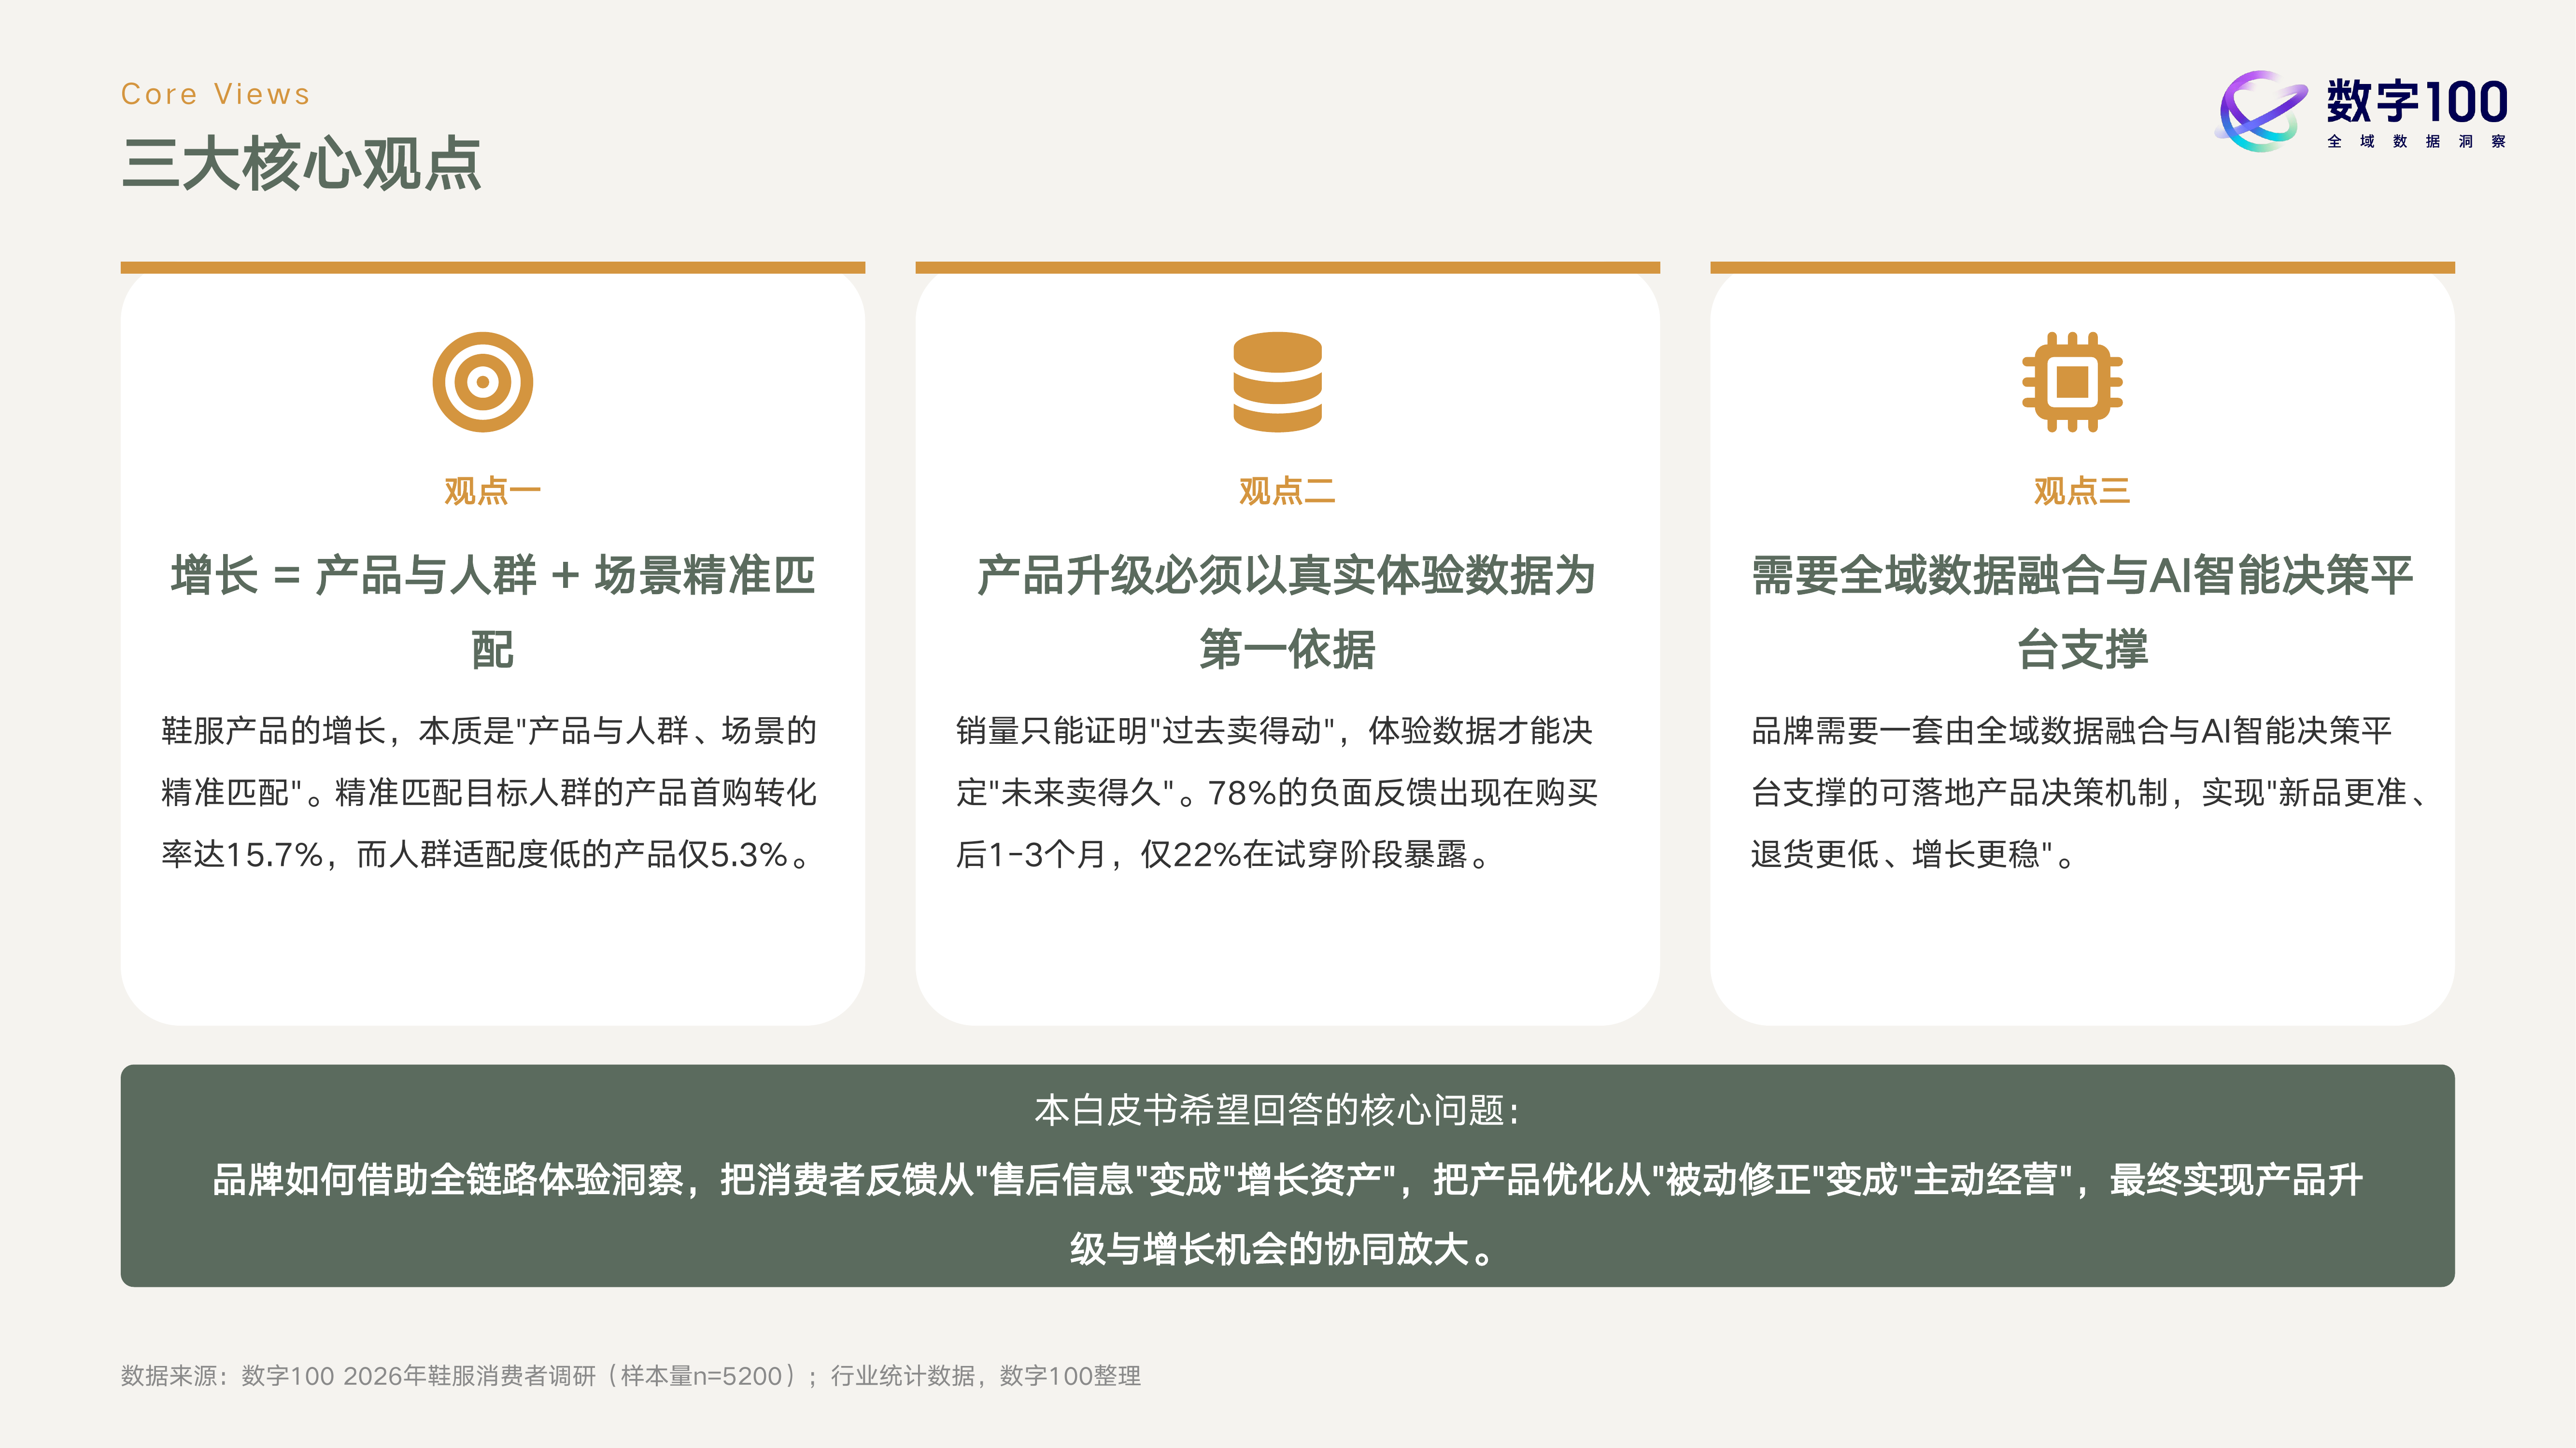Click the database stack icon above 观点二
Viewport: 2576px width, 1448px height.
[x=1277, y=382]
